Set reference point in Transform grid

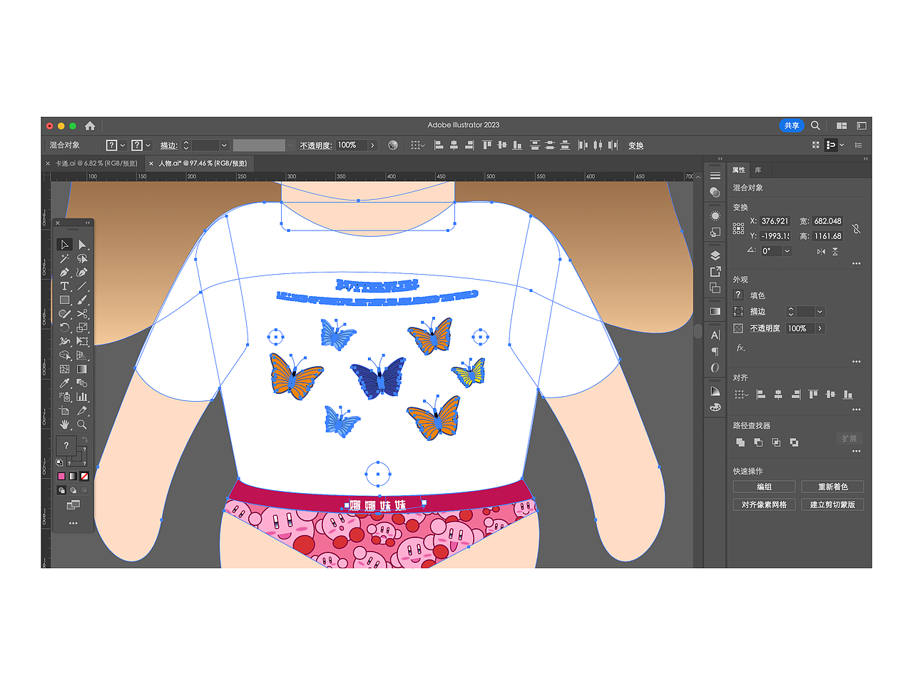pyautogui.click(x=738, y=228)
